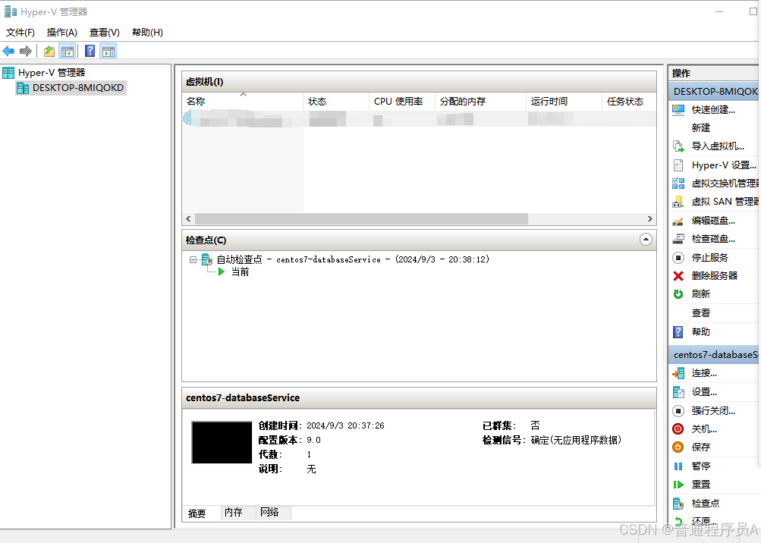The height and width of the screenshot is (543, 761).
Task: Click 帮助 icon in actions pane
Action: 678,332
